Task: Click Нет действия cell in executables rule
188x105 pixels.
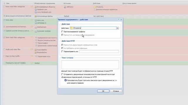Action: [x=98, y=16]
